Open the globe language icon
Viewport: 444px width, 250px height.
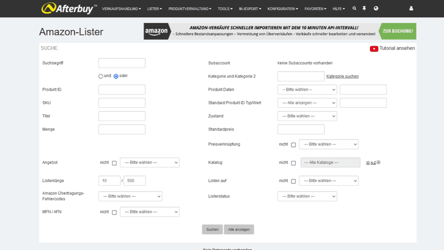tap(376, 9)
